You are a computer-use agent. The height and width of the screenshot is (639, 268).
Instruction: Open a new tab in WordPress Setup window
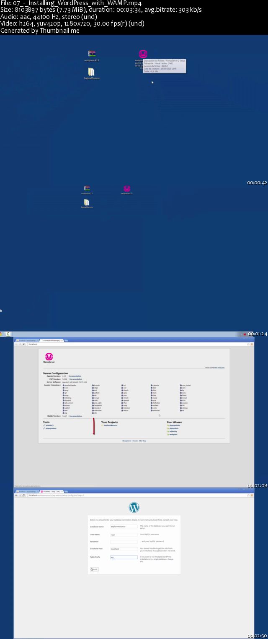66,491
